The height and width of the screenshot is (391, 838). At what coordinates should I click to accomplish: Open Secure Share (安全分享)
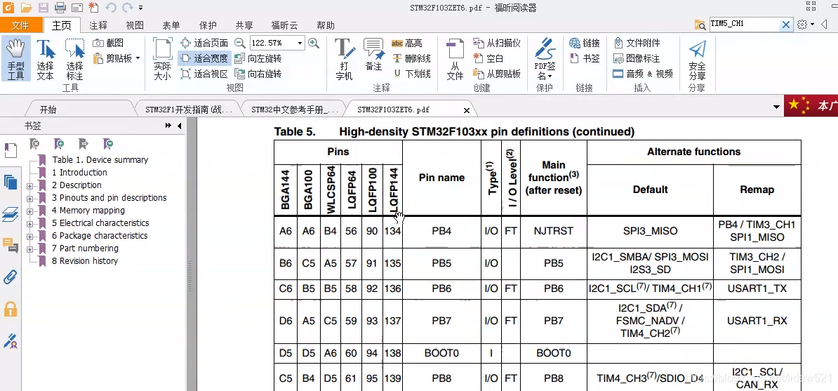(x=697, y=59)
